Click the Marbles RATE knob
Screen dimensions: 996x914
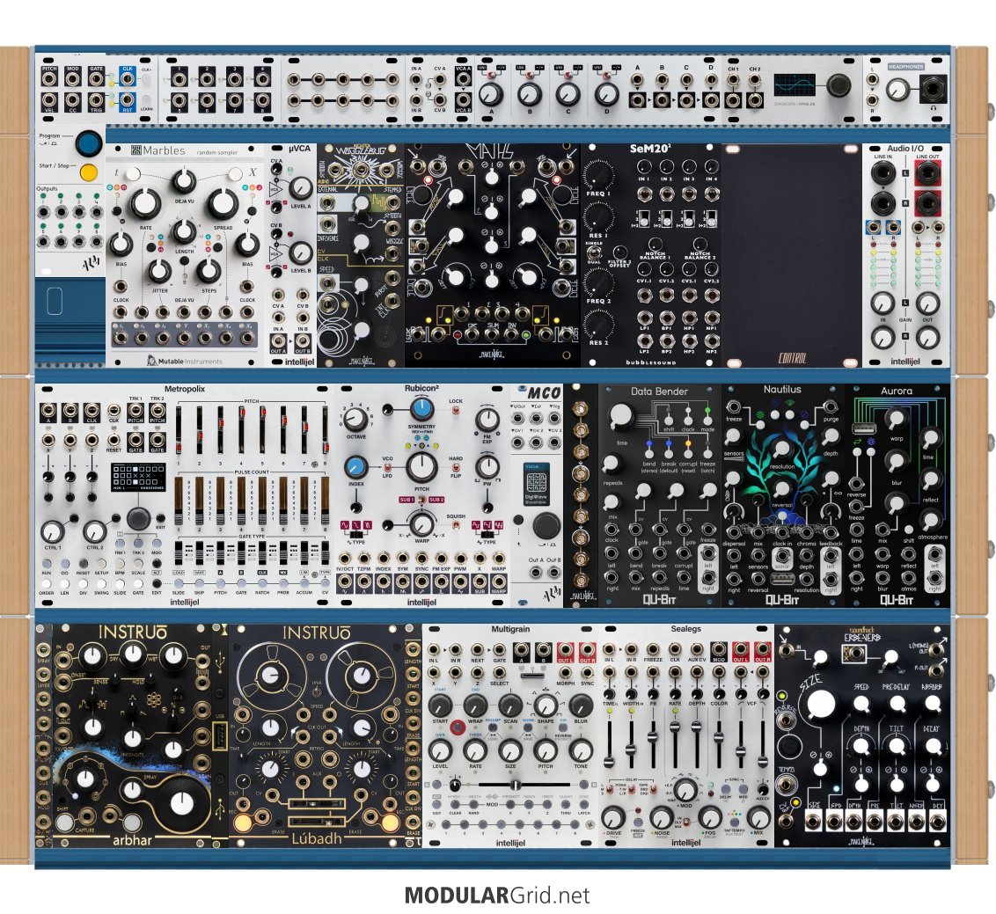pyautogui.click(x=145, y=204)
